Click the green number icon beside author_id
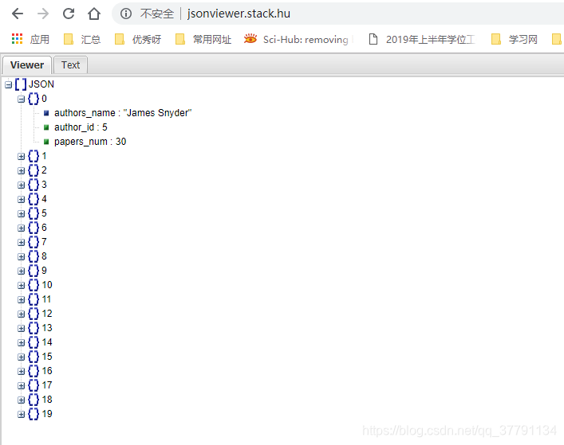 pos(46,127)
